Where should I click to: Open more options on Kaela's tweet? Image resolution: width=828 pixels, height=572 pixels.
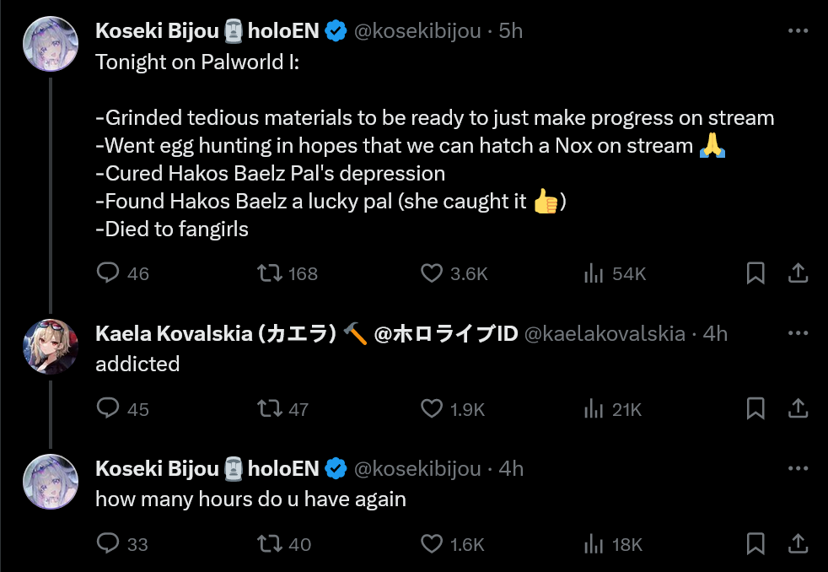(798, 333)
